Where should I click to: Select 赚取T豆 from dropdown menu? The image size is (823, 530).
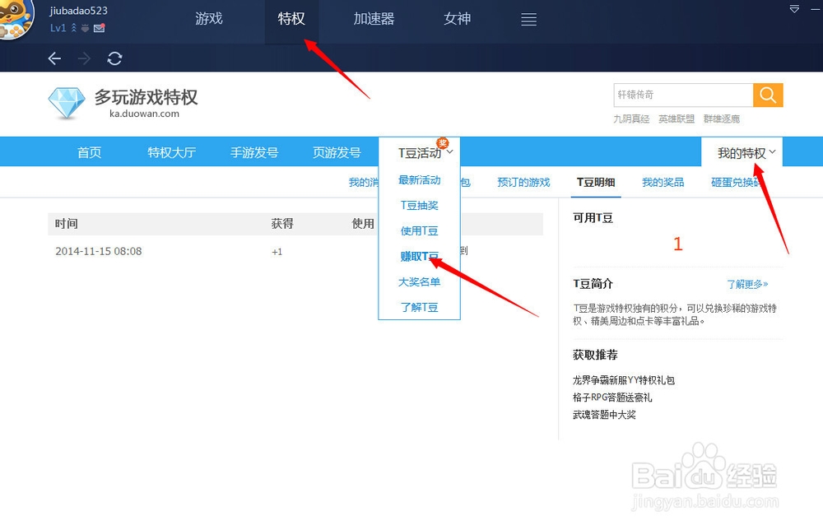coord(420,256)
